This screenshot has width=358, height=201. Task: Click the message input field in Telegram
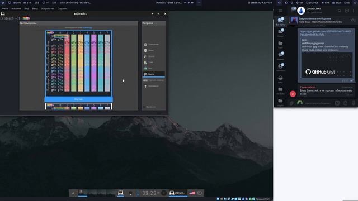[x=318, y=103]
